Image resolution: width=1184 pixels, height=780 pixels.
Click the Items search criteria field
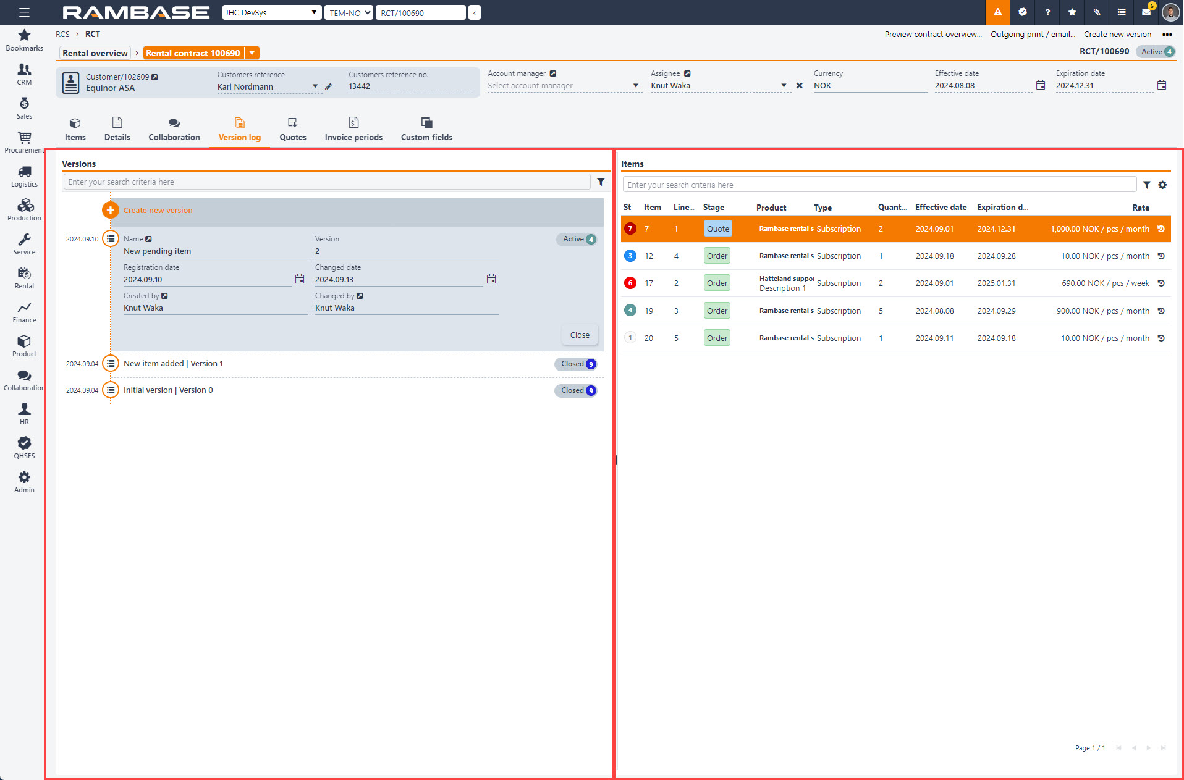pos(879,185)
